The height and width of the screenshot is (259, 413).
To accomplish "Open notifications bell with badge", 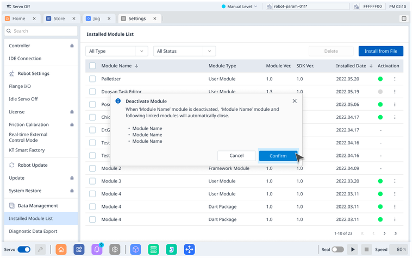I will pos(97,249).
